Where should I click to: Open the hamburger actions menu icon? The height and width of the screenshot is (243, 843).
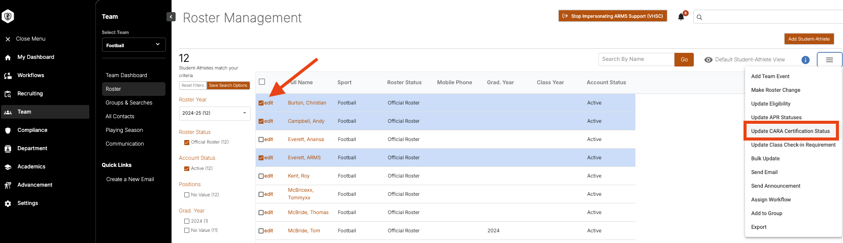click(829, 60)
